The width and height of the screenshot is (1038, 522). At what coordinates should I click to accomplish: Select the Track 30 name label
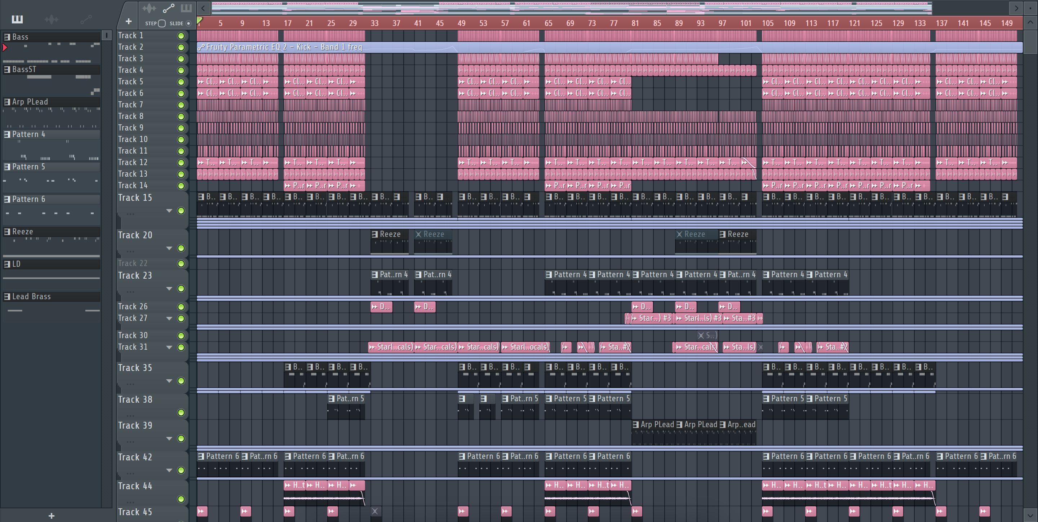point(133,335)
